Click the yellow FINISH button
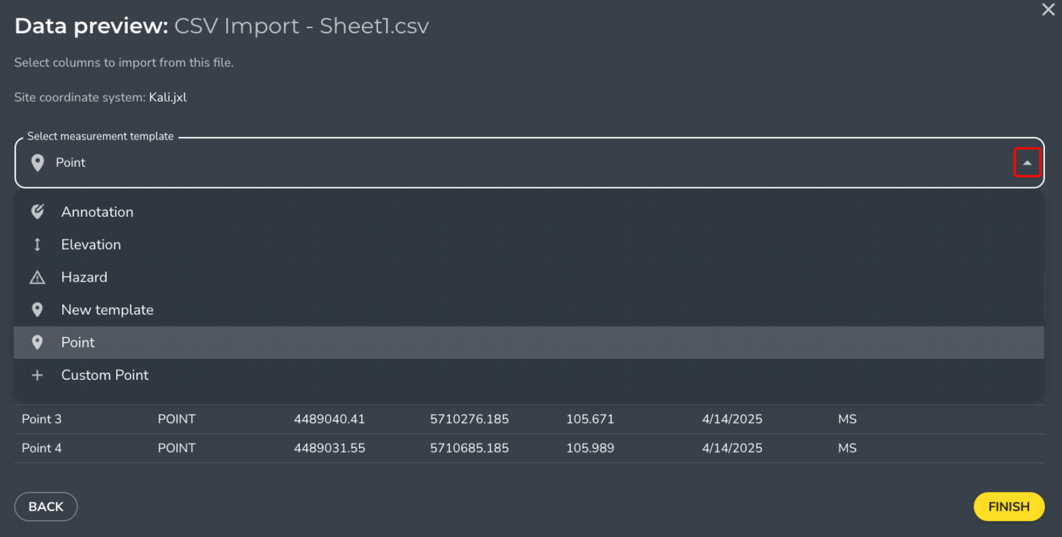This screenshot has width=1062, height=537. point(1009,507)
